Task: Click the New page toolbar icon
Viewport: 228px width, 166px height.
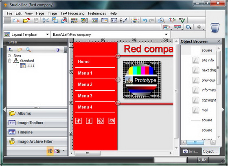Action: click(16, 20)
